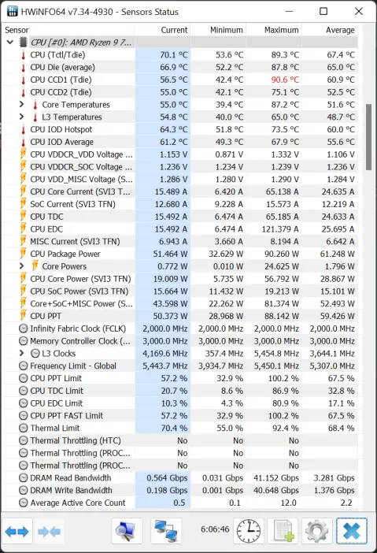Expand the L3 Clocks row
377x553 pixels.
(x=21, y=353)
